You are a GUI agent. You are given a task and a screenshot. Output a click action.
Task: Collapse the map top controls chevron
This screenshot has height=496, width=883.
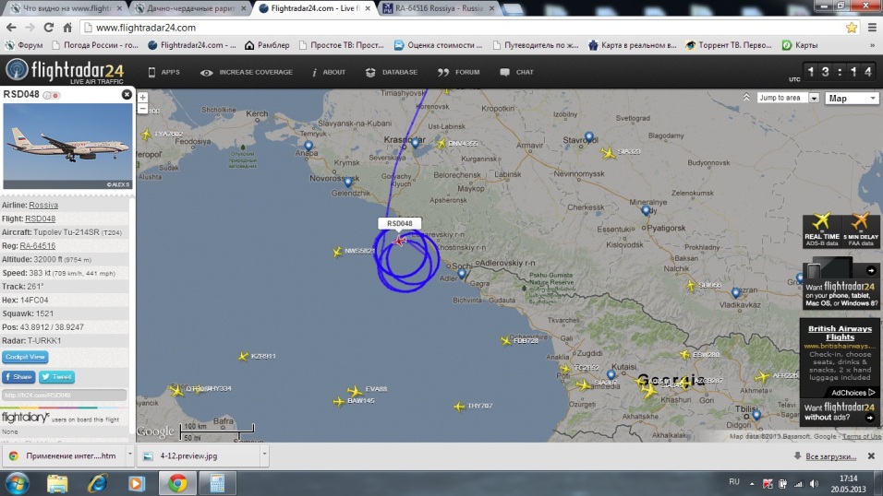click(x=746, y=98)
